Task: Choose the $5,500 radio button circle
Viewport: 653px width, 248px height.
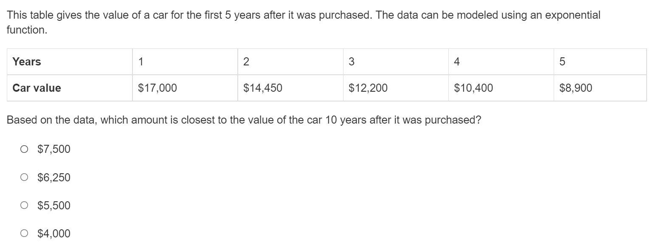Action: coord(24,206)
